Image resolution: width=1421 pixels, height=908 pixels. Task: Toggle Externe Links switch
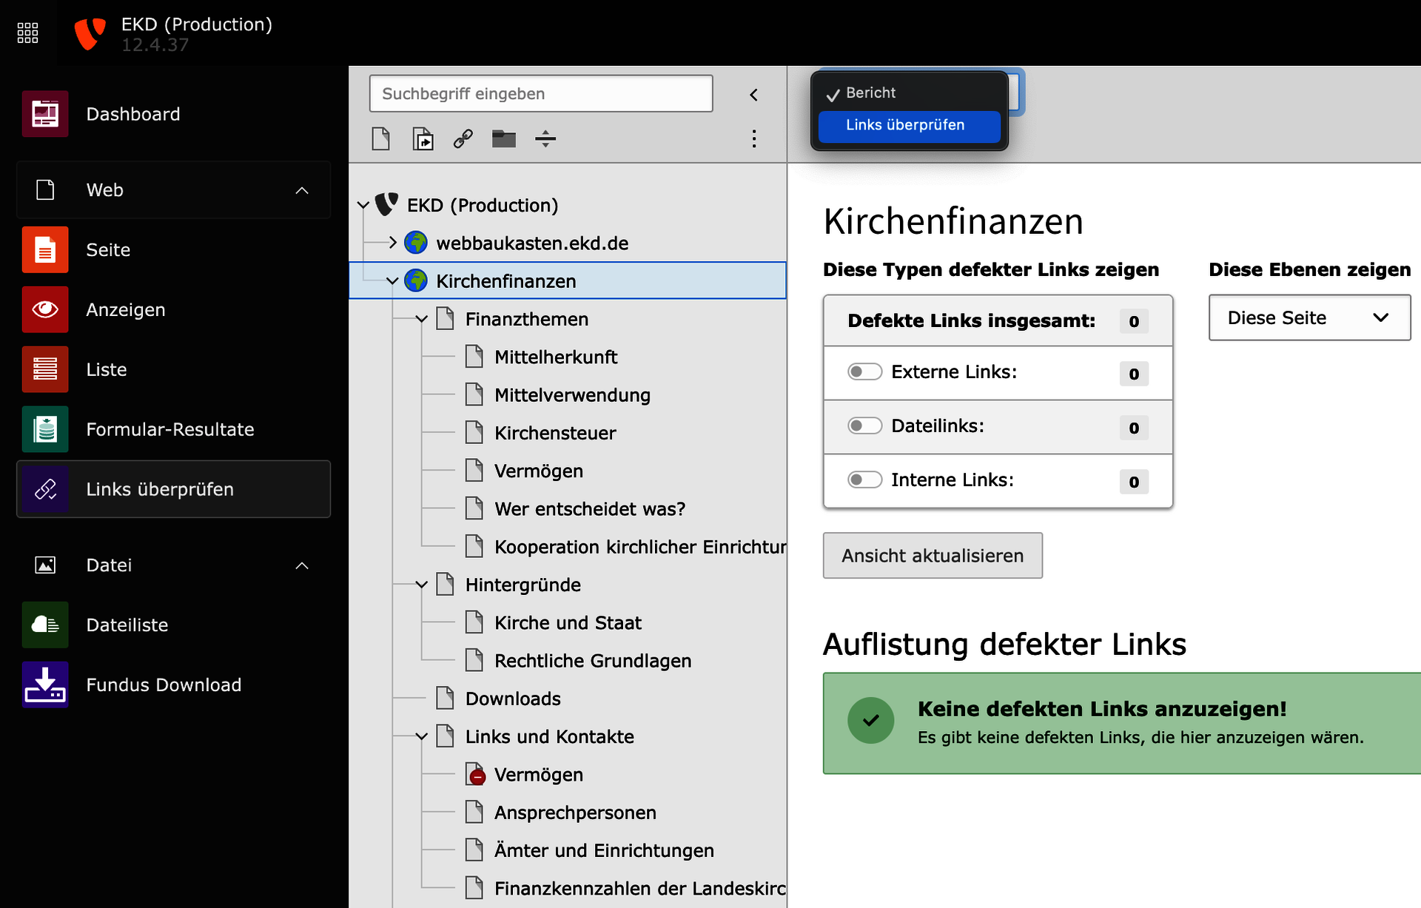pos(864,371)
